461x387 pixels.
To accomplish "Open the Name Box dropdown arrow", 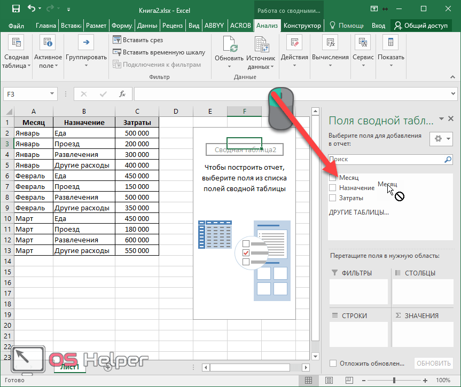I will (52, 94).
